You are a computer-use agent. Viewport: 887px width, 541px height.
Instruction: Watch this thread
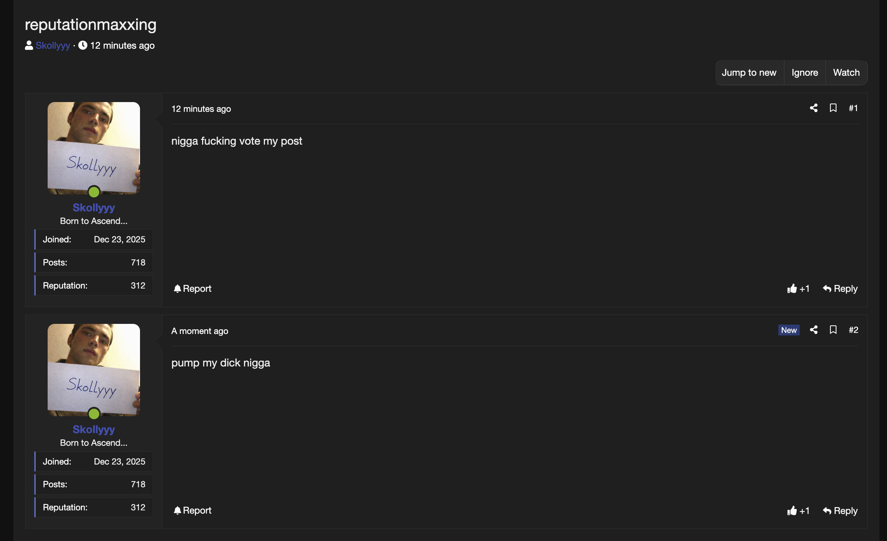point(846,72)
